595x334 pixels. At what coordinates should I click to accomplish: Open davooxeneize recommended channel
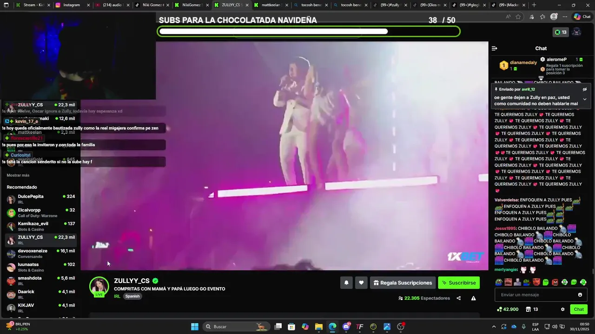pos(40,254)
